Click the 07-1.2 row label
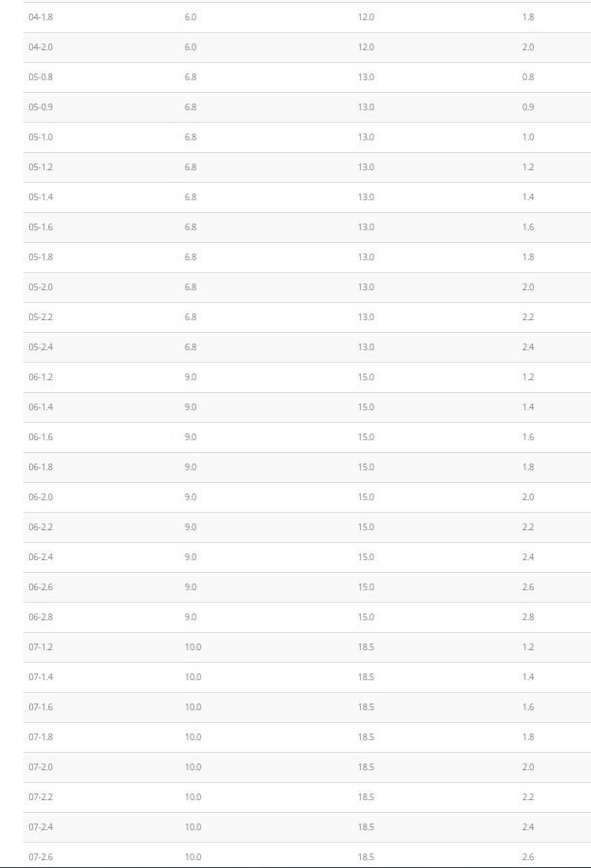Image resolution: width=591 pixels, height=868 pixels. (x=41, y=647)
